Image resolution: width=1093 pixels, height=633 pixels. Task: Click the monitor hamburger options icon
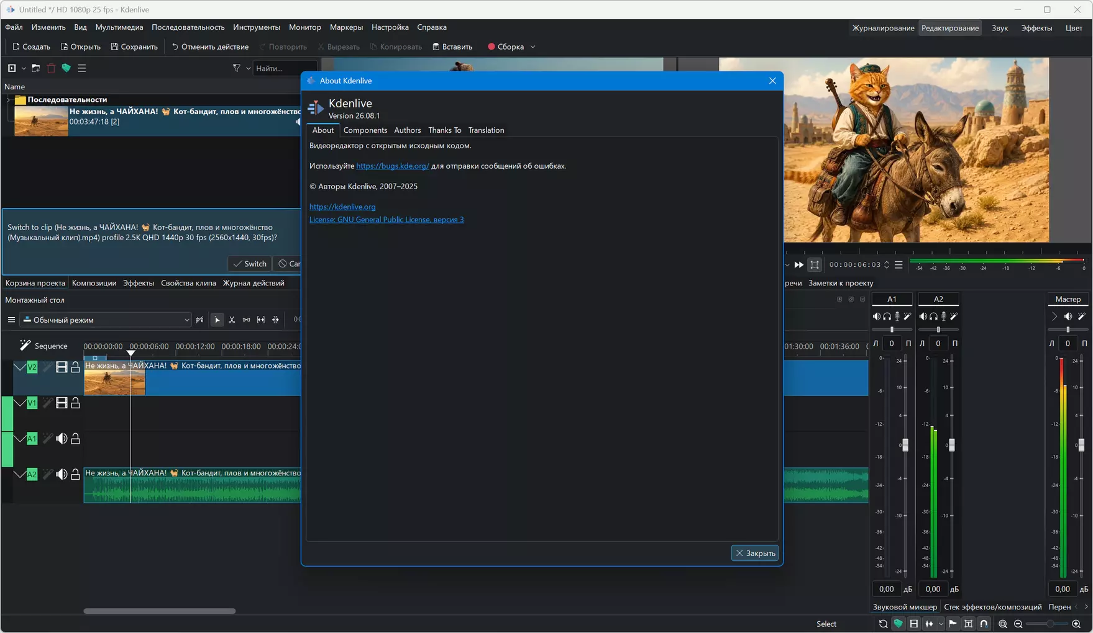coord(899,265)
